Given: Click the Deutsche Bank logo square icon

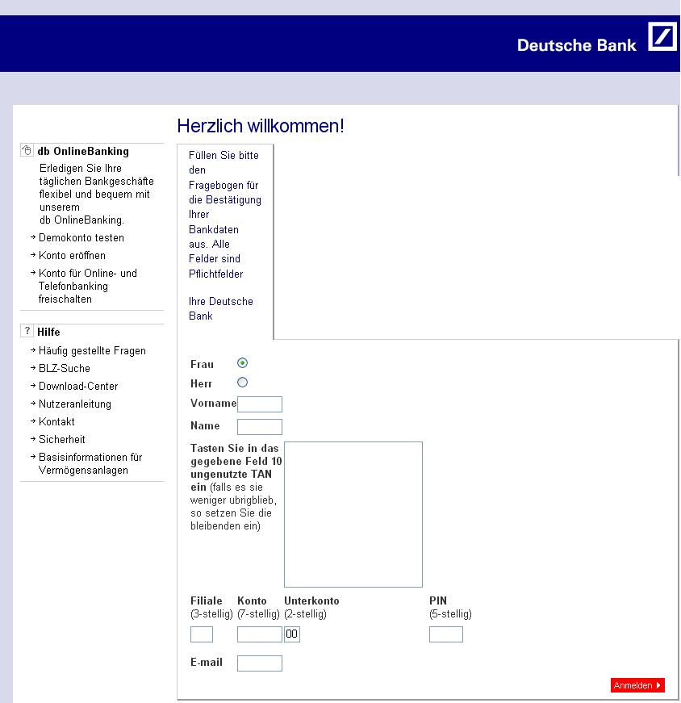Looking at the screenshot, I should [662, 36].
